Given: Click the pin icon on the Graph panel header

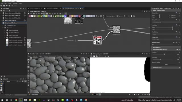Looking at the screenshot, I should (142, 11).
